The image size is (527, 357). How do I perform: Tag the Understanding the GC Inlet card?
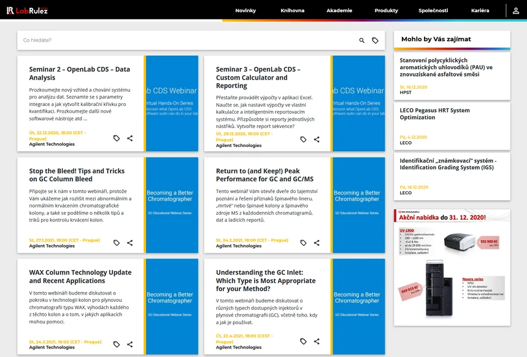(x=303, y=341)
